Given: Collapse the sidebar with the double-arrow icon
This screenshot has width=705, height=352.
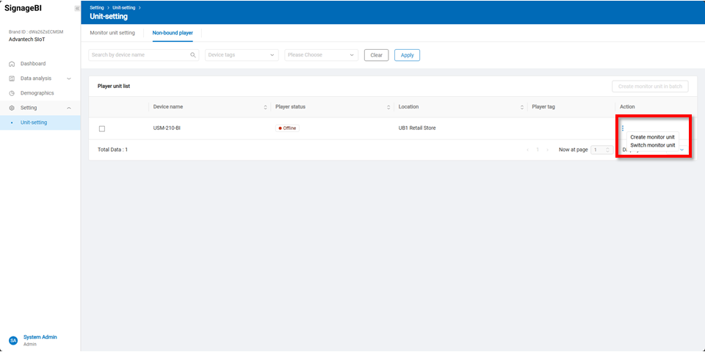Looking at the screenshot, I should tap(76, 8).
